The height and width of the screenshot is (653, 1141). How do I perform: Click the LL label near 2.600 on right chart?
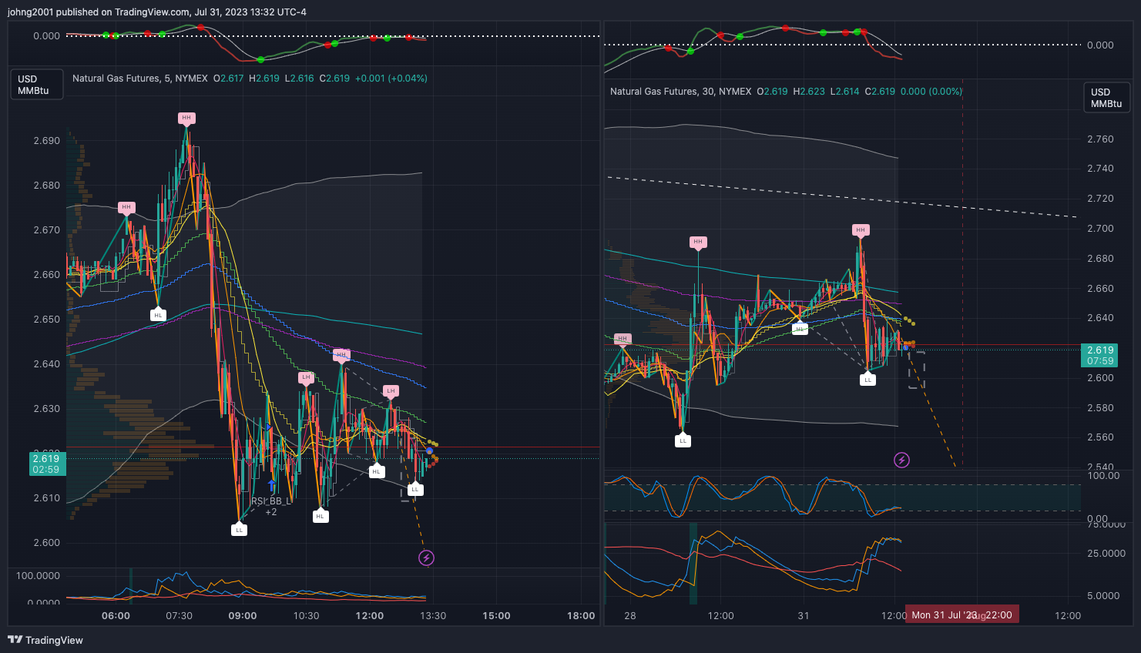pos(867,380)
